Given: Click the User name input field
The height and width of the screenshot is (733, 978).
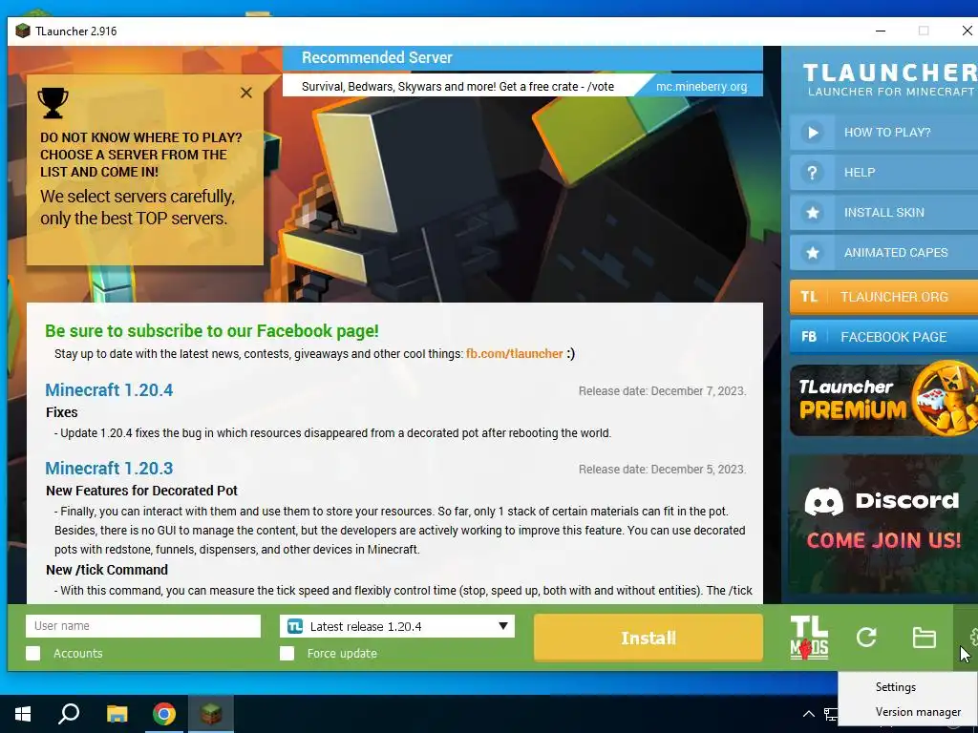Looking at the screenshot, I should tap(143, 626).
